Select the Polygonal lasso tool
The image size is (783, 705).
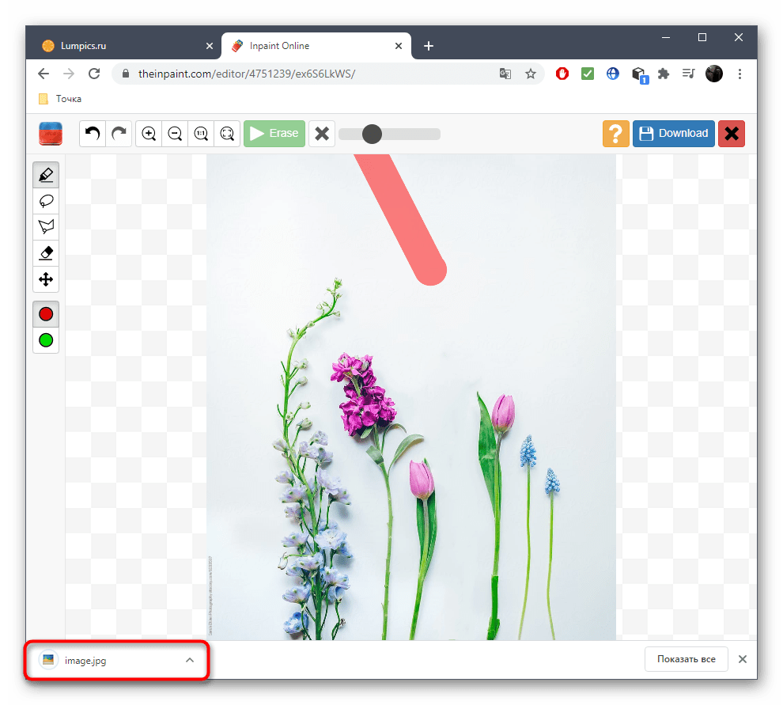tap(46, 227)
